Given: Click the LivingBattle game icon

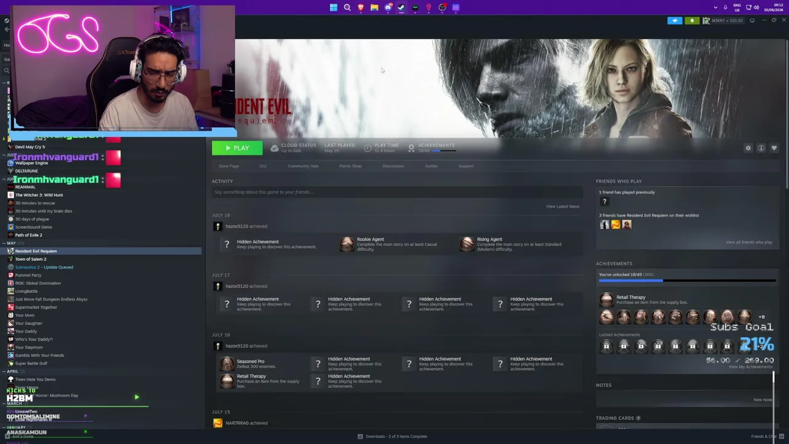Looking at the screenshot, I should tap(10, 291).
